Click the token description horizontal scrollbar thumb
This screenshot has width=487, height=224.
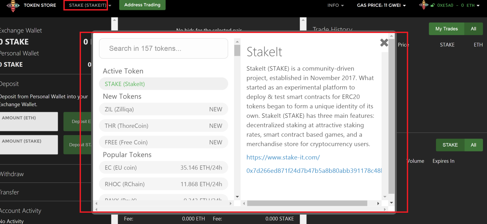coord(307,203)
